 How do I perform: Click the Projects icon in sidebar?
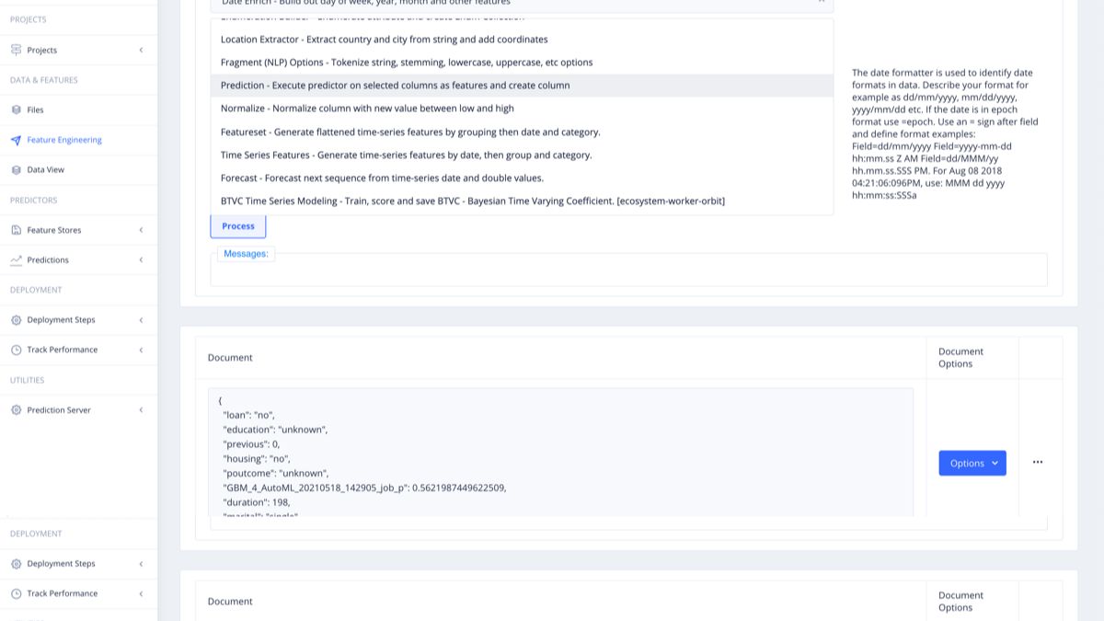coord(16,50)
